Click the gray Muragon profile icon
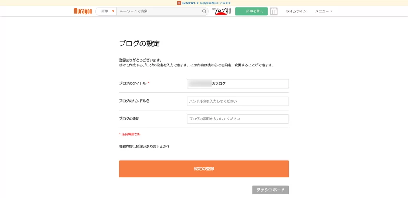The width and height of the screenshot is (408, 198). point(273,11)
